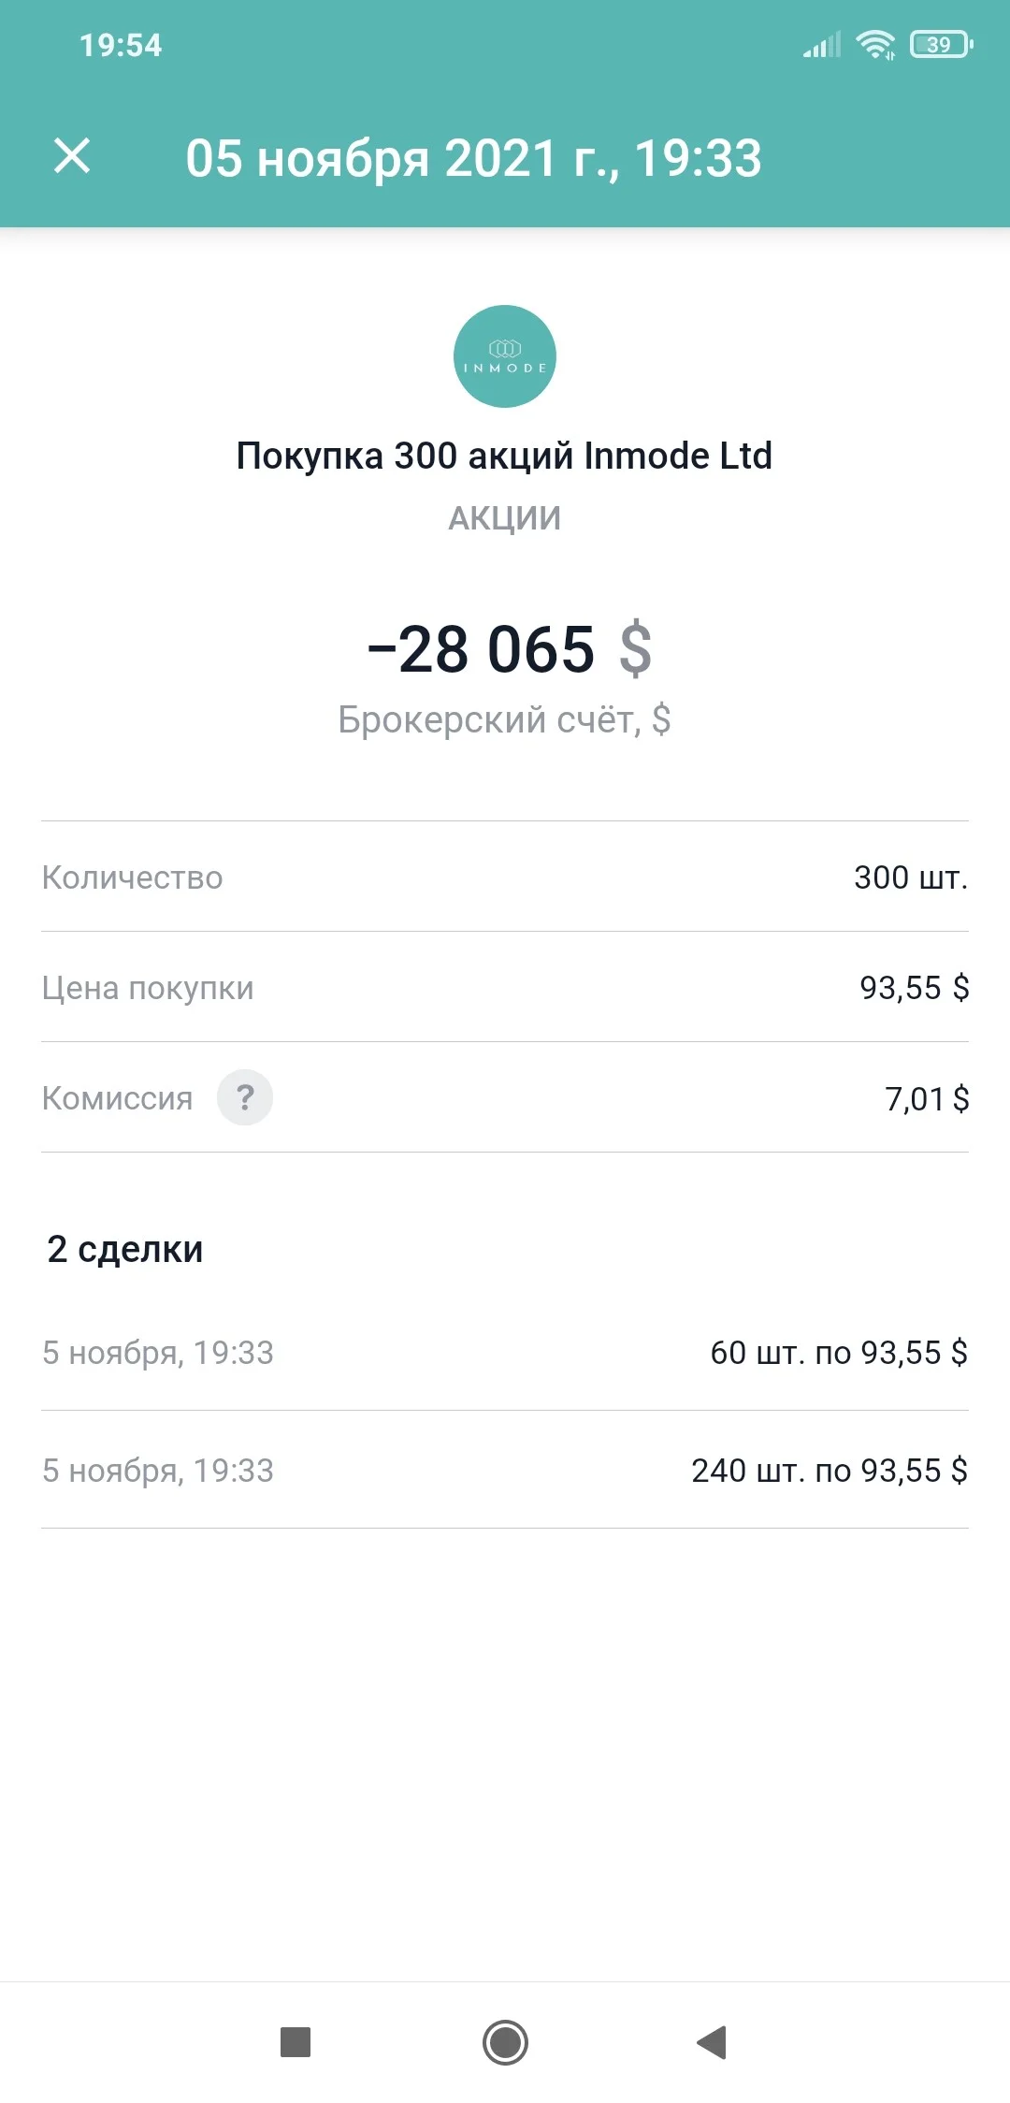Tap the Wi-Fi icon in status bar

(x=875, y=44)
